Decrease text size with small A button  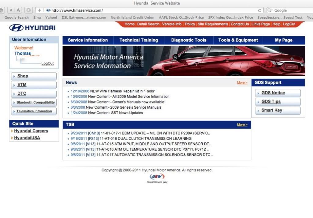(11, 10)
